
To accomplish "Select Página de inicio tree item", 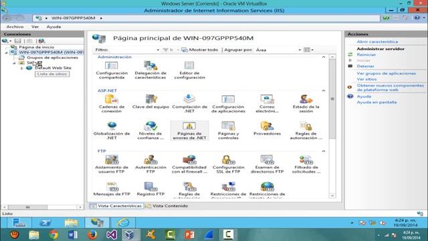I will 36,47.
